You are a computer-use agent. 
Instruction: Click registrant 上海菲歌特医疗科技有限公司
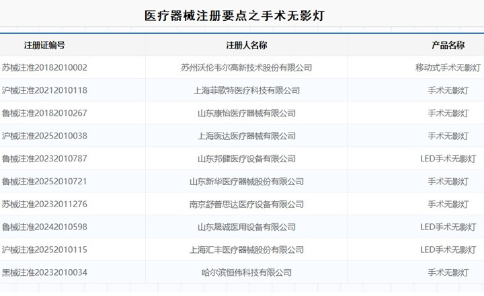click(246, 90)
